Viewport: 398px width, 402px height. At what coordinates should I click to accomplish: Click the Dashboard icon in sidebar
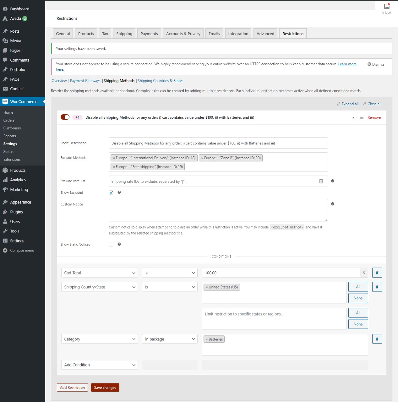click(5, 9)
